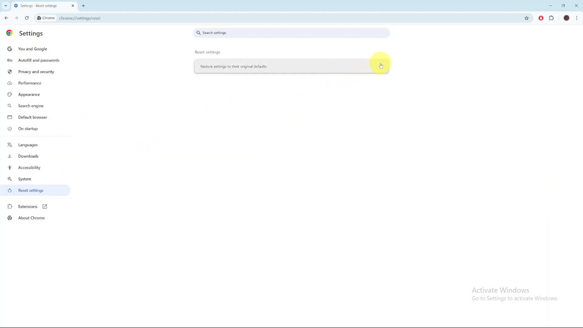Click the About Chrome logo icon
The width and height of the screenshot is (583, 328).
point(10,218)
